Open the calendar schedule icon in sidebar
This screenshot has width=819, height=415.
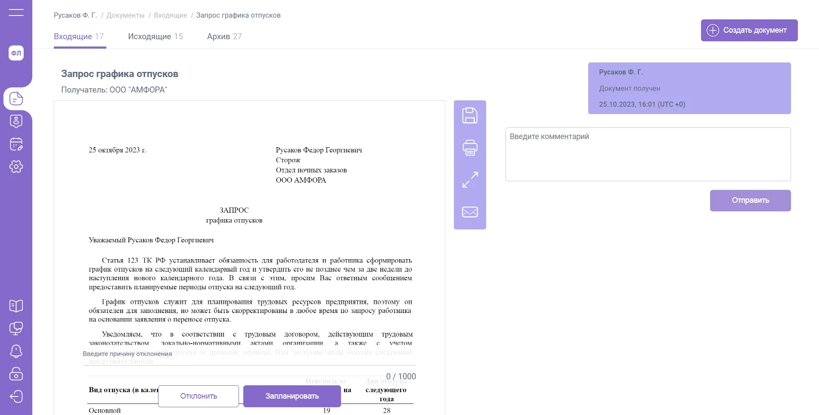pos(16,144)
